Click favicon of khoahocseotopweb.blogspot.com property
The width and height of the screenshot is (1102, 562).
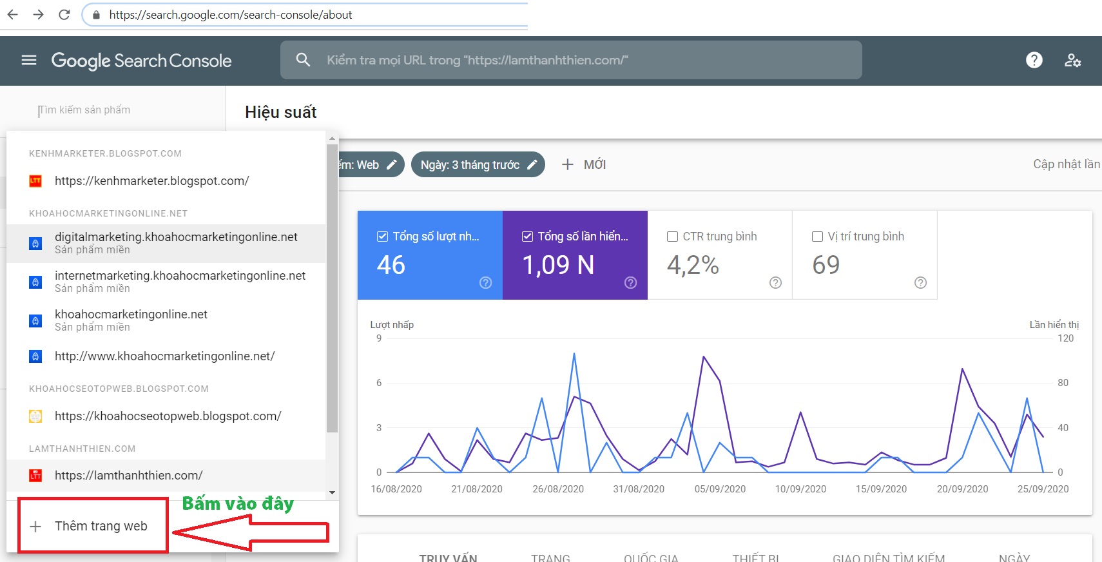(35, 416)
